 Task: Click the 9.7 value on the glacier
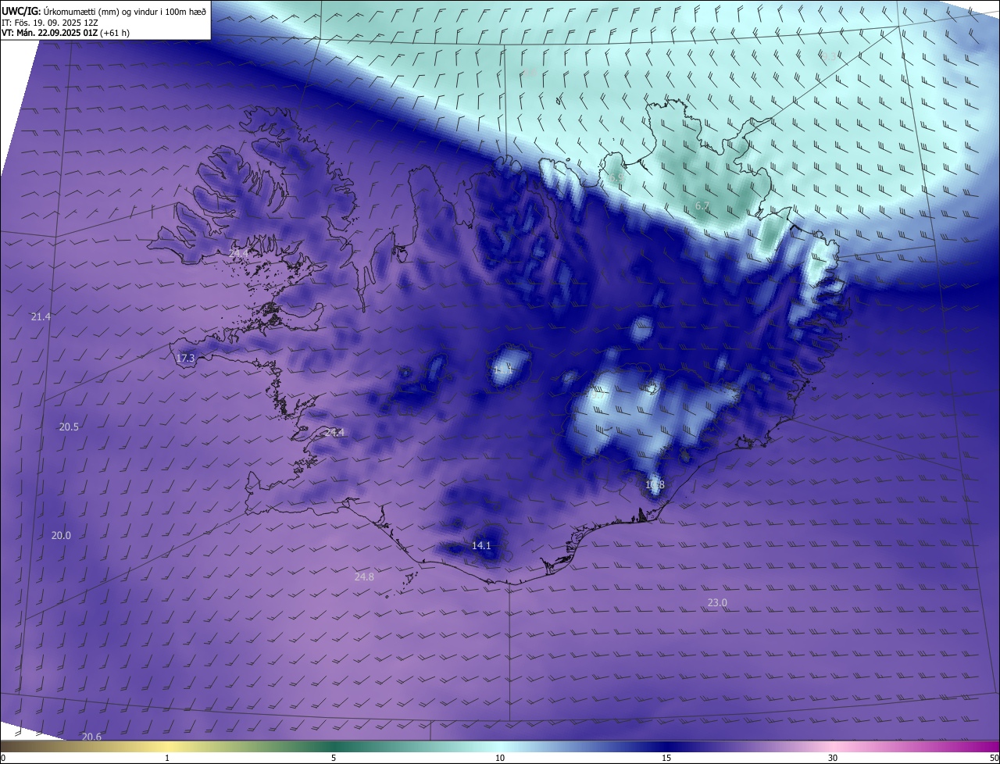598,395
